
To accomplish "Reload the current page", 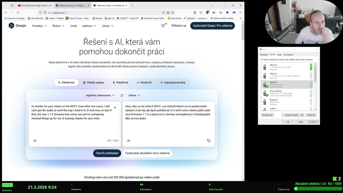I will (x=18, y=12).
